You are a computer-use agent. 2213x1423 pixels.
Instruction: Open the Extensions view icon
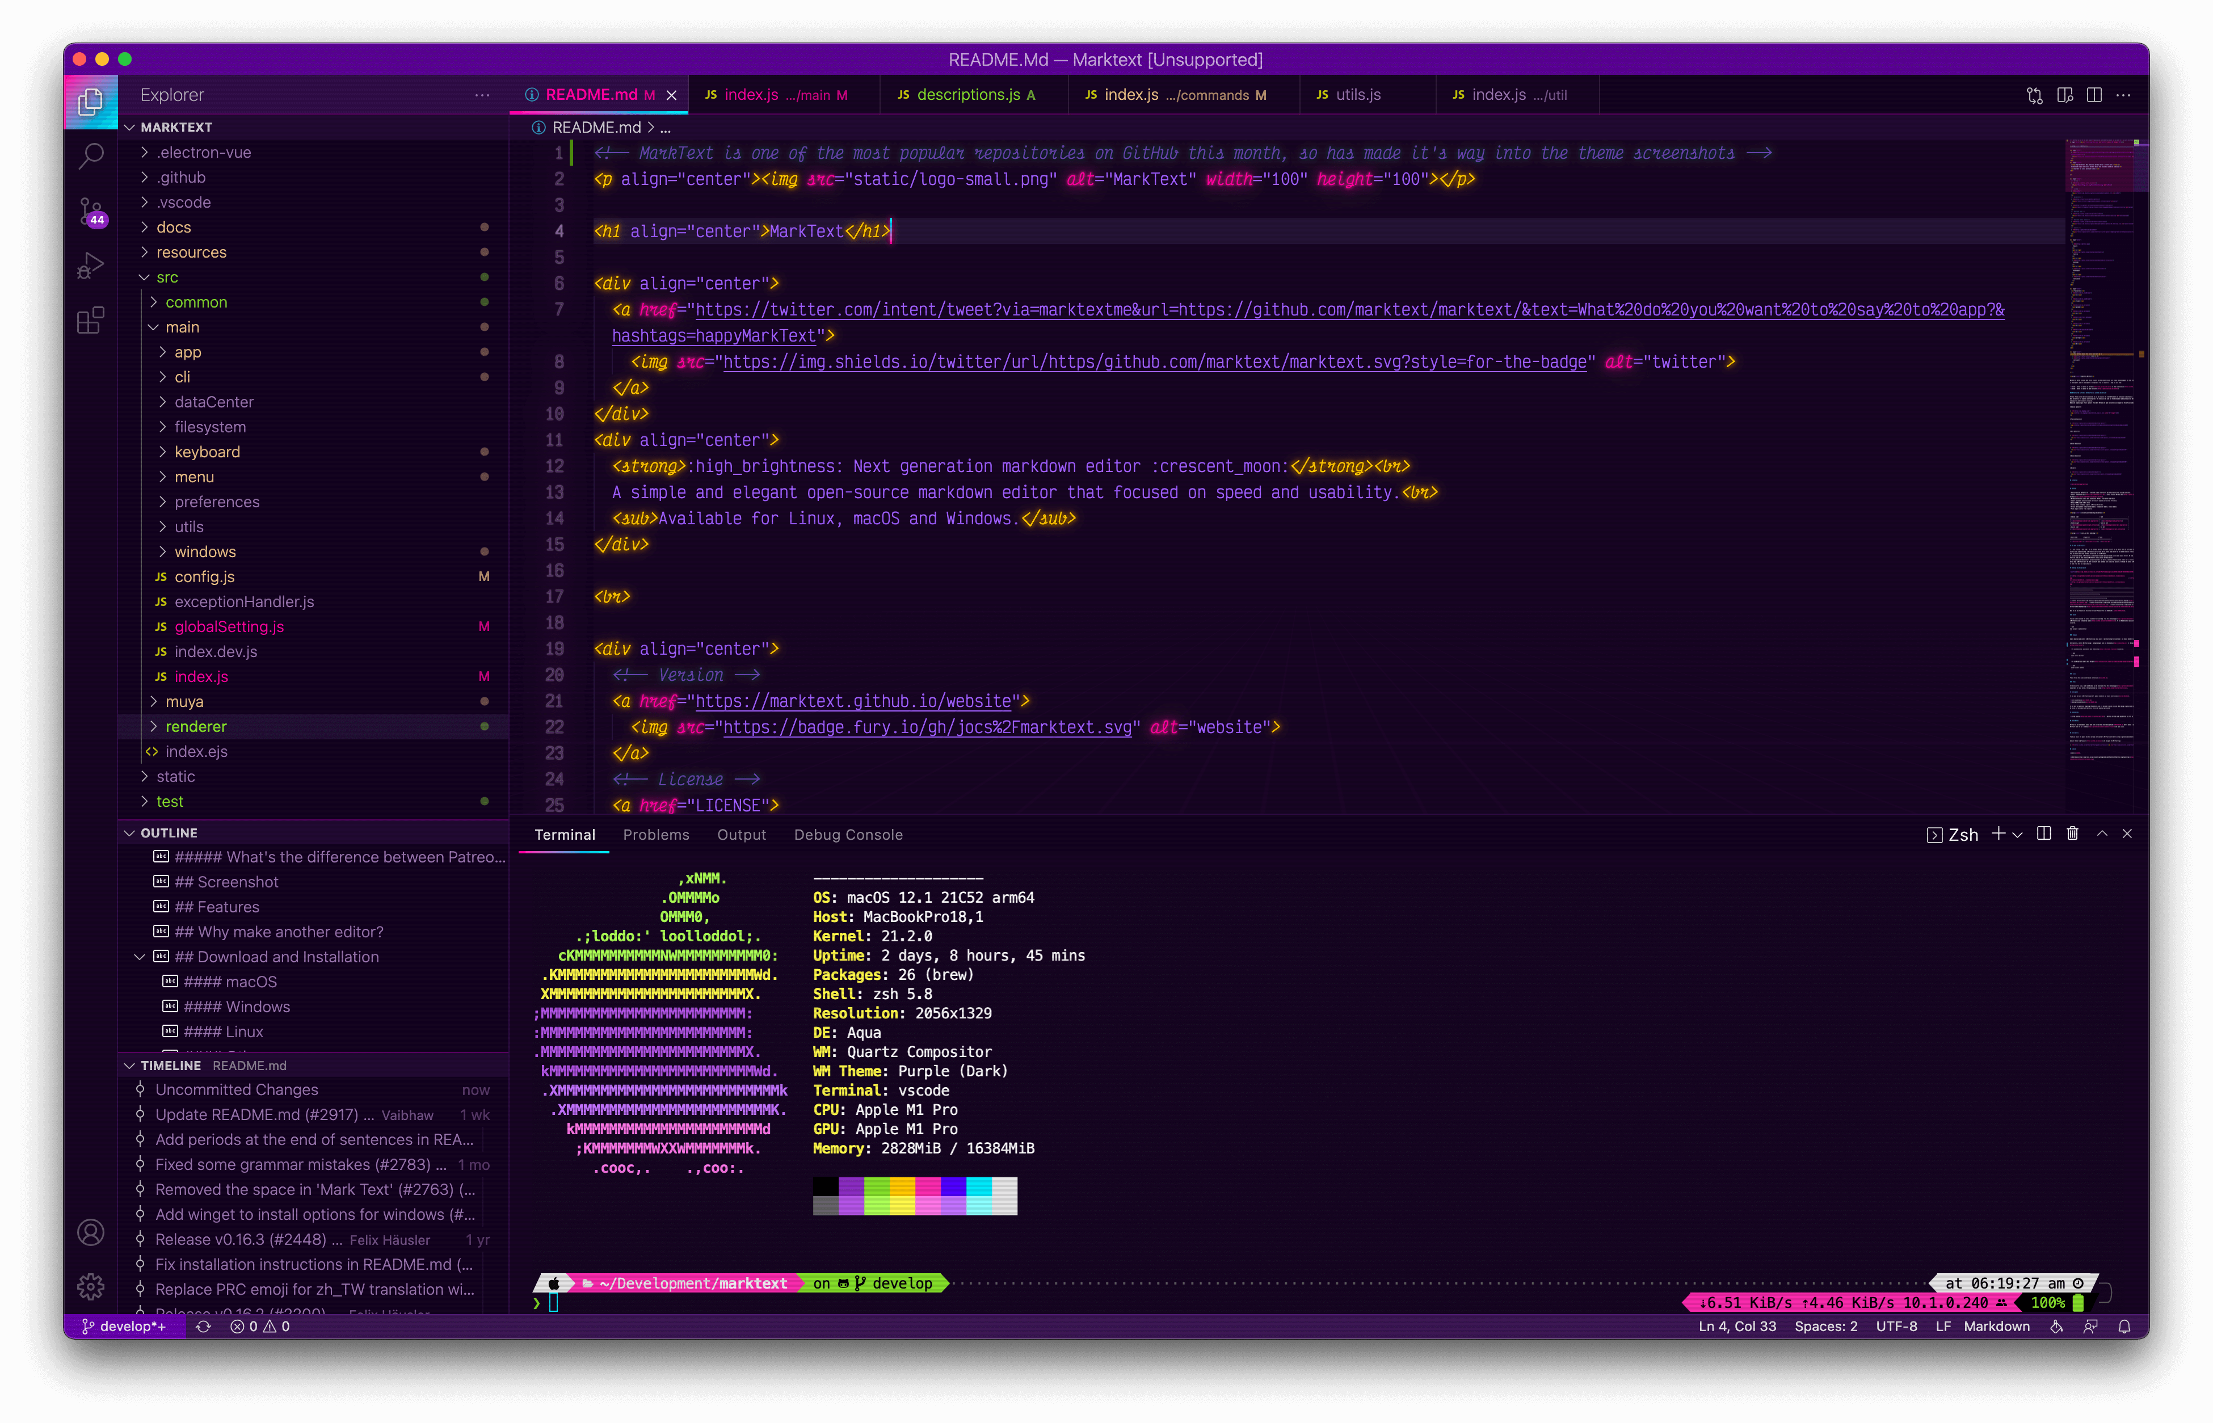pyautogui.click(x=91, y=321)
